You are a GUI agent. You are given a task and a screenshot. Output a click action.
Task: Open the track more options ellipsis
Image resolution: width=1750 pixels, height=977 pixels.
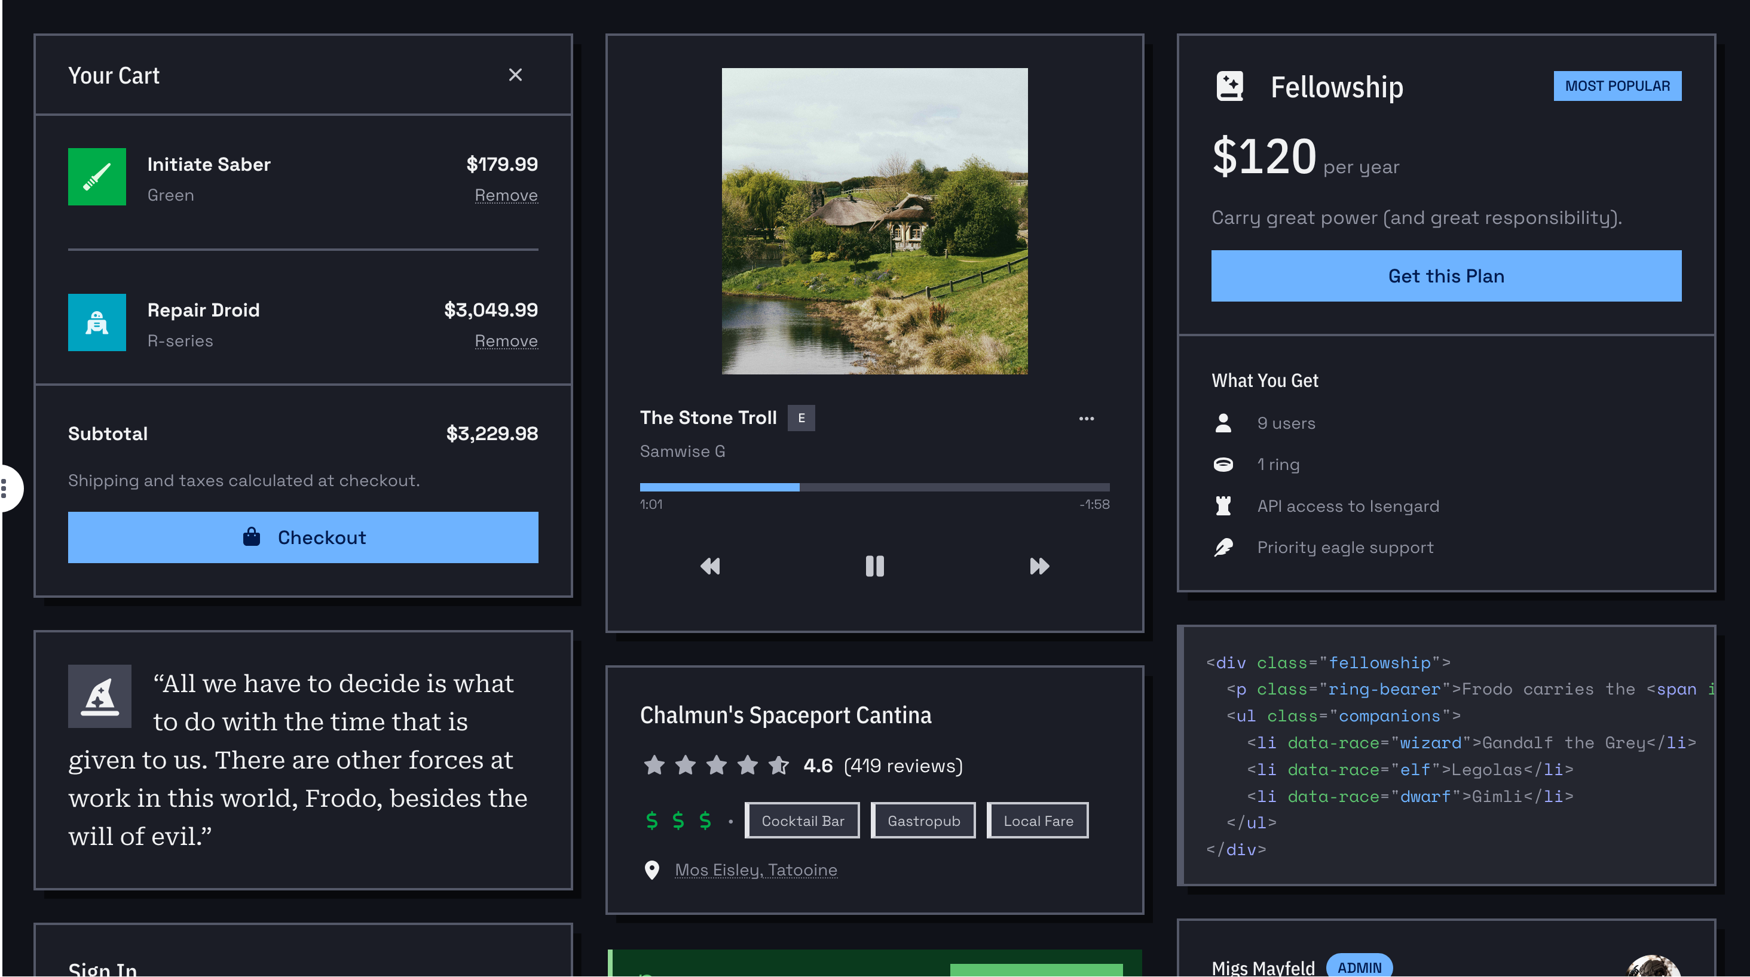1086,418
